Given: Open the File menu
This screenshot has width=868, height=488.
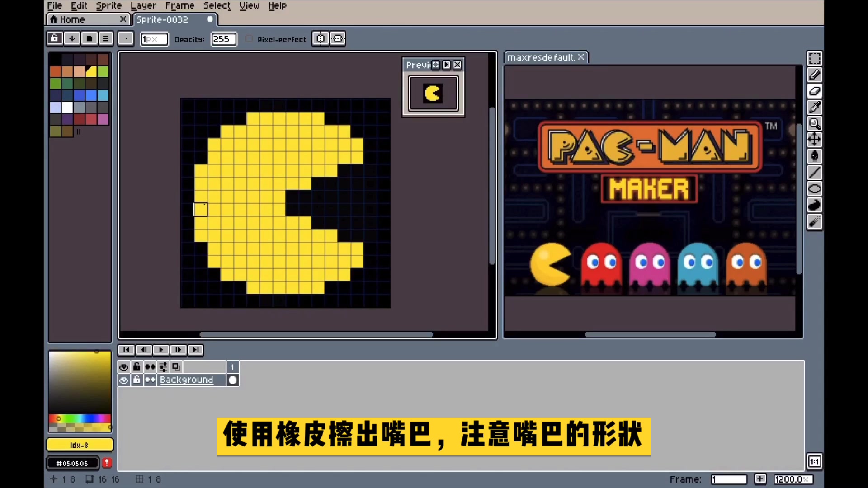Looking at the screenshot, I should 55,5.
